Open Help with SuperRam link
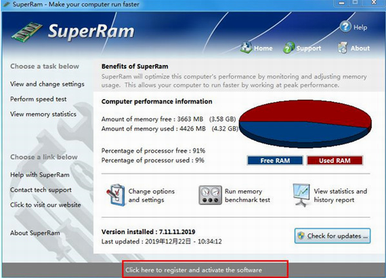 (40, 175)
